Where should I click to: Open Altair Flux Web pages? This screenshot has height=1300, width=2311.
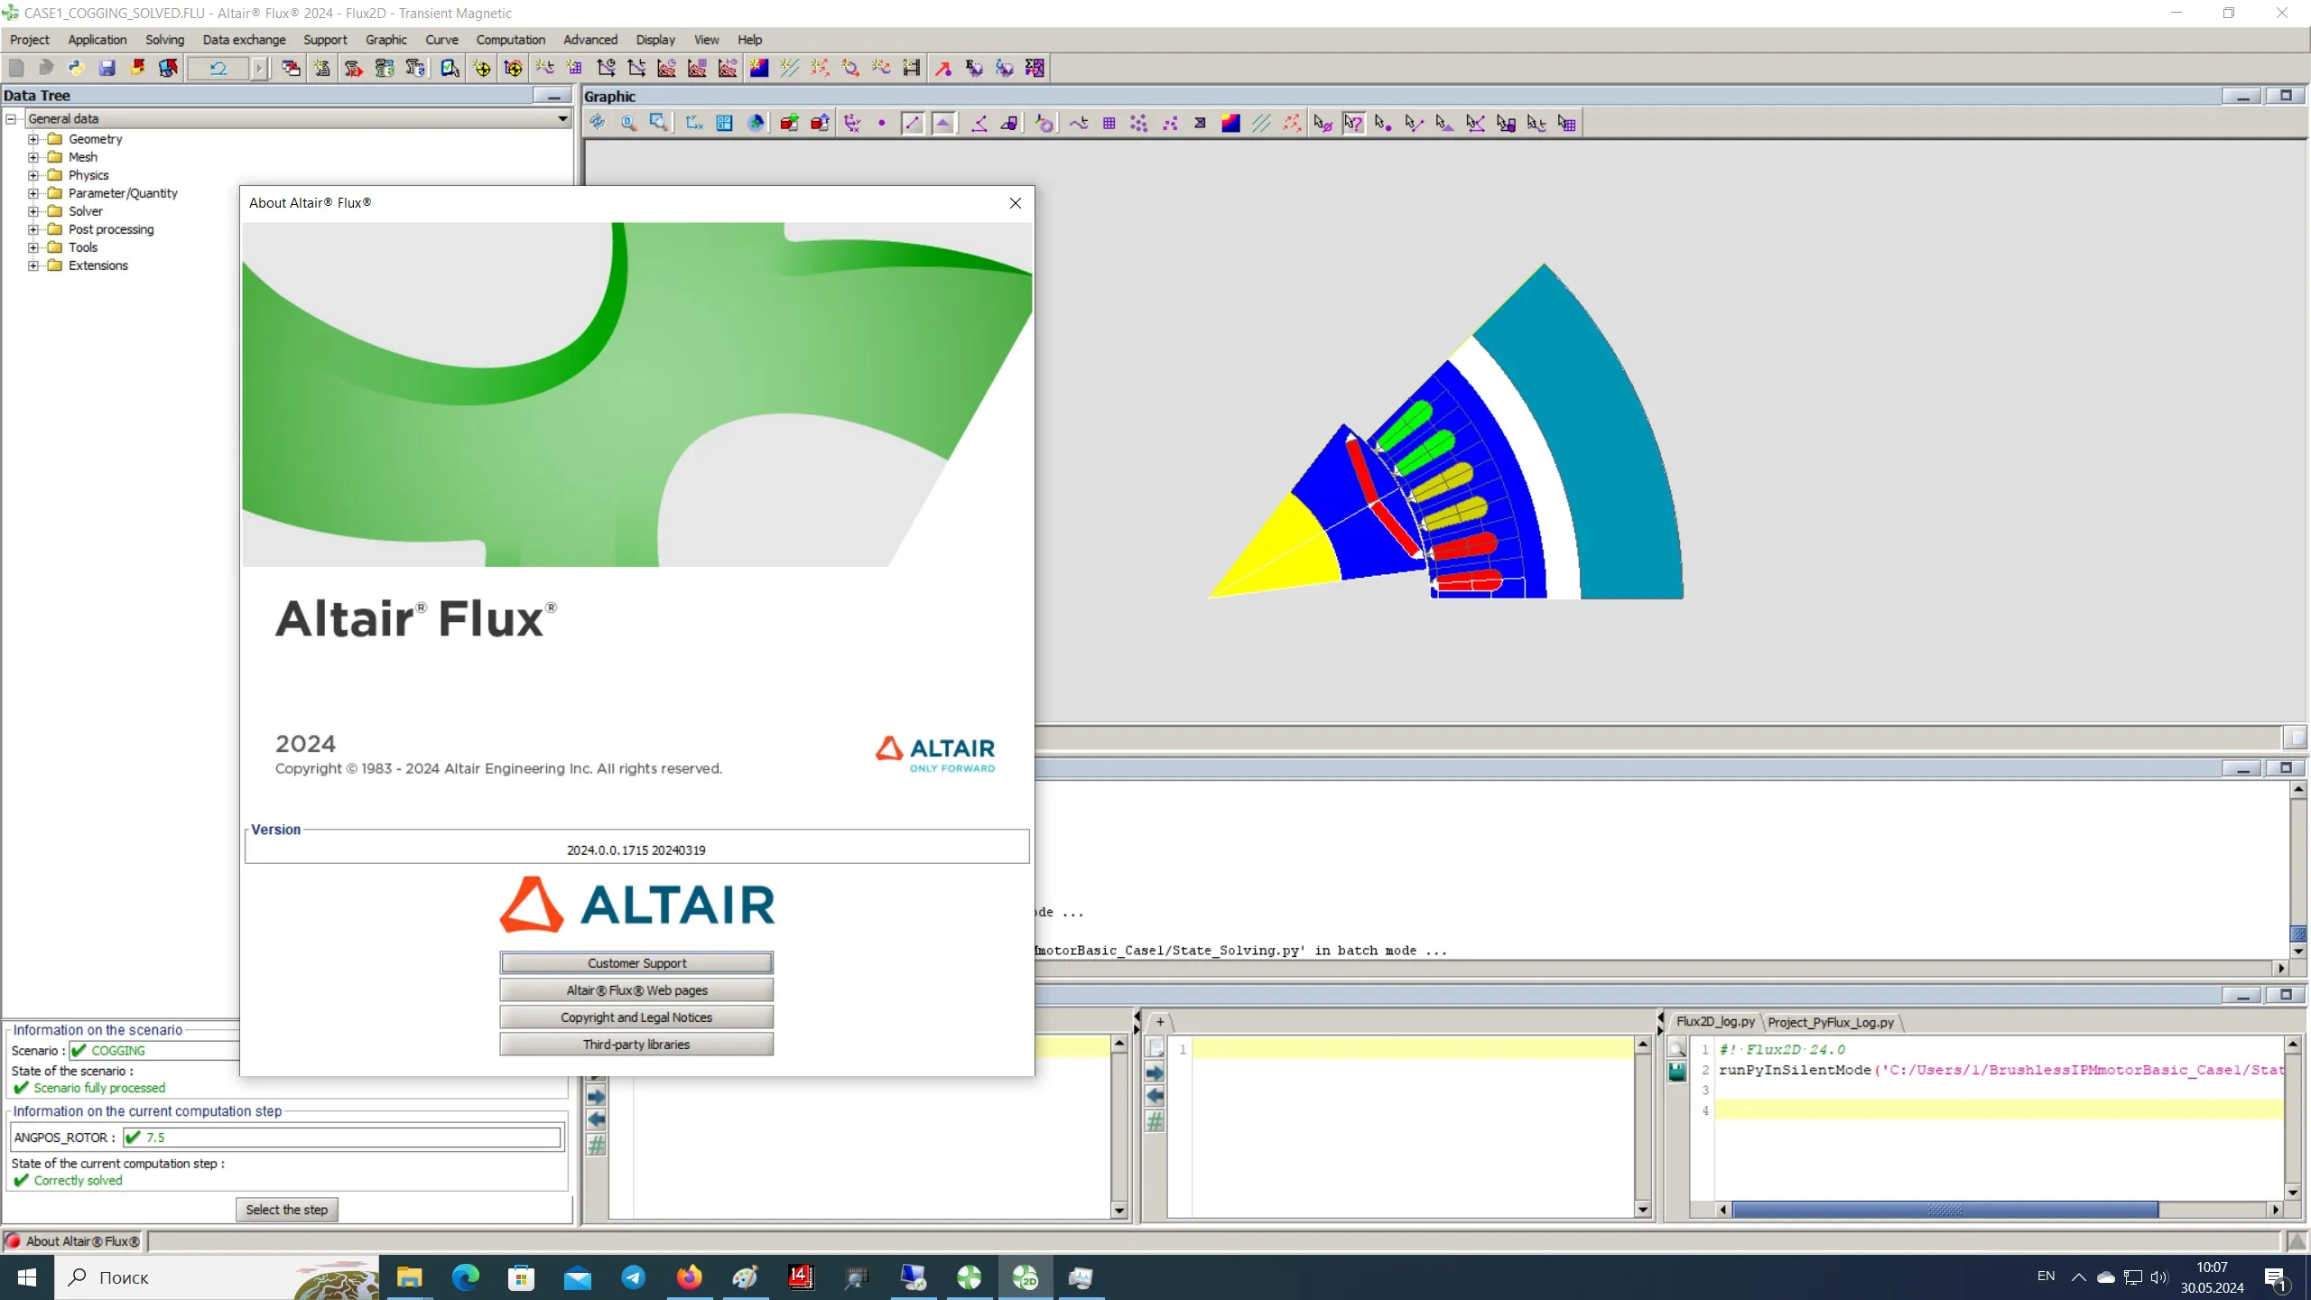click(636, 990)
